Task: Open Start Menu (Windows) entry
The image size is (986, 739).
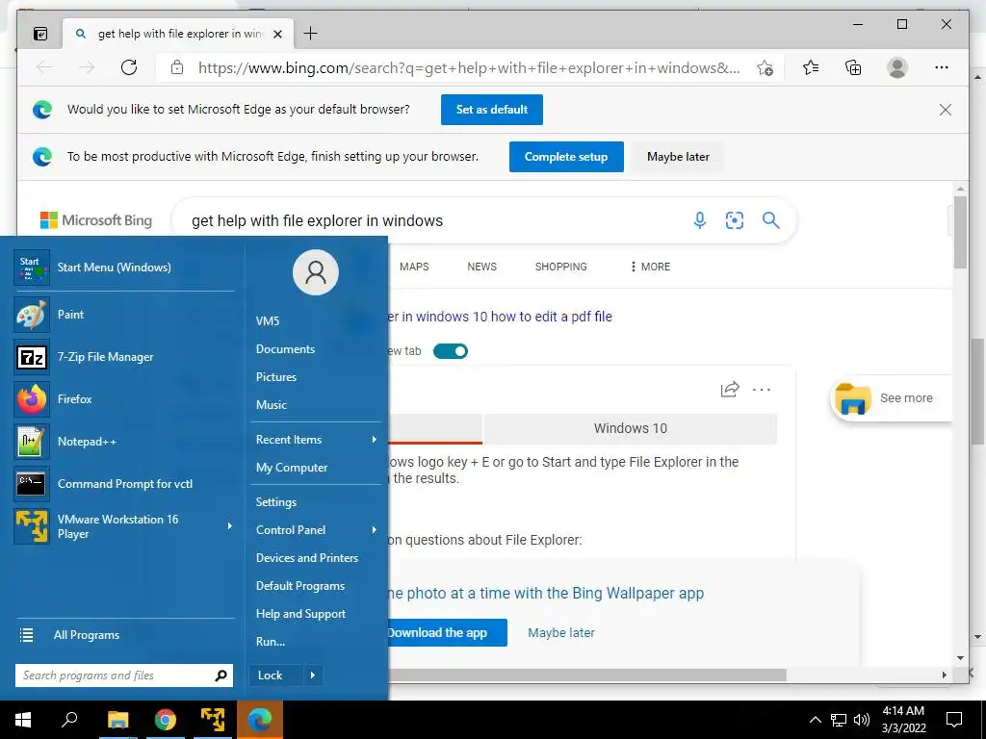Action: pyautogui.click(x=124, y=268)
